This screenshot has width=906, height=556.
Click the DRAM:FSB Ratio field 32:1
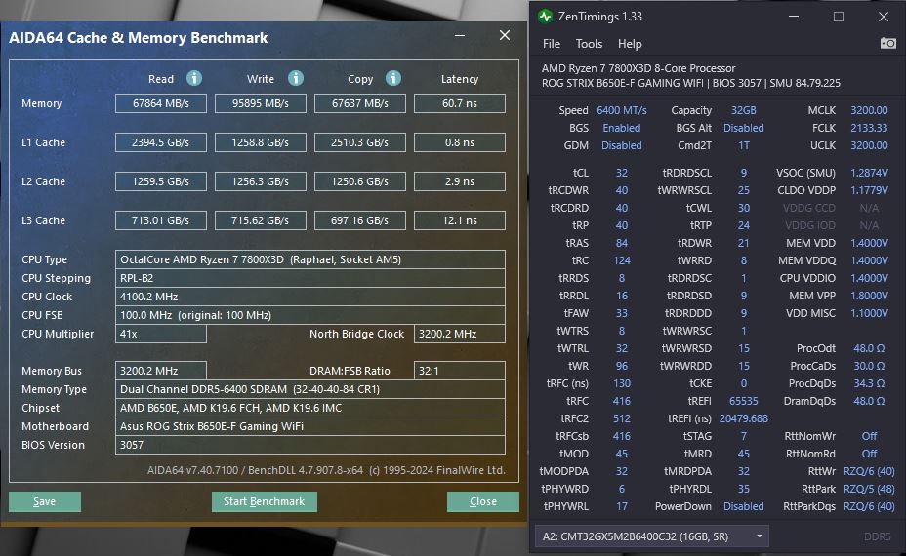point(460,371)
